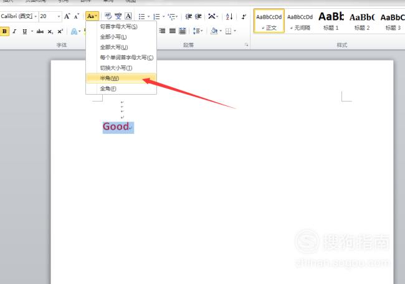Click the Asian Layout icon
The height and width of the screenshot is (284, 405).
[x=212, y=17]
